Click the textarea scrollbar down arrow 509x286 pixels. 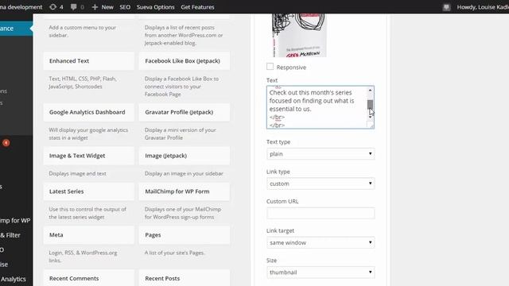[x=370, y=117]
